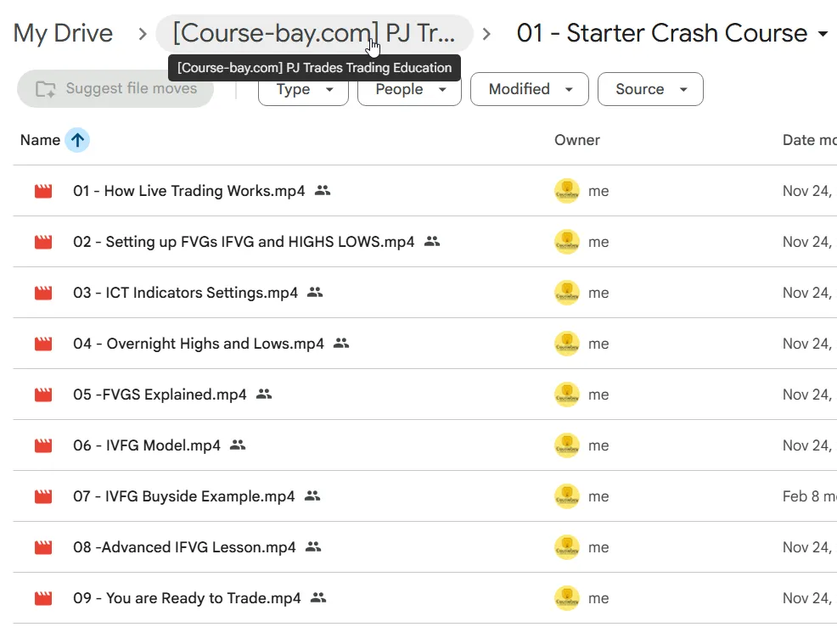
Task: Open the Source filter dropdown
Action: pyautogui.click(x=650, y=89)
